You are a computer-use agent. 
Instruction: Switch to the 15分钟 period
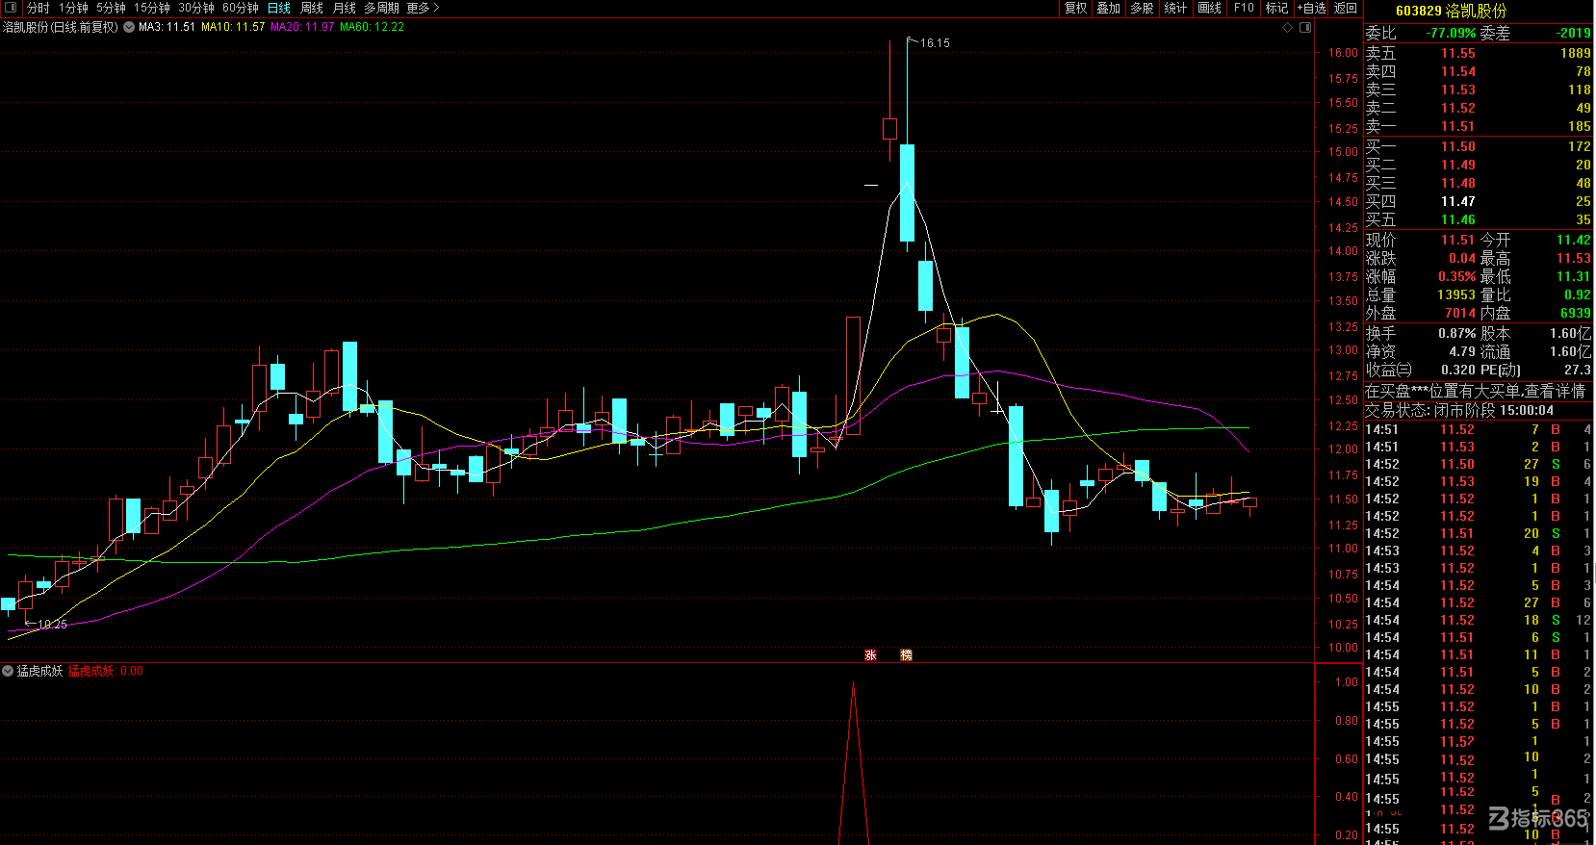[x=152, y=8]
